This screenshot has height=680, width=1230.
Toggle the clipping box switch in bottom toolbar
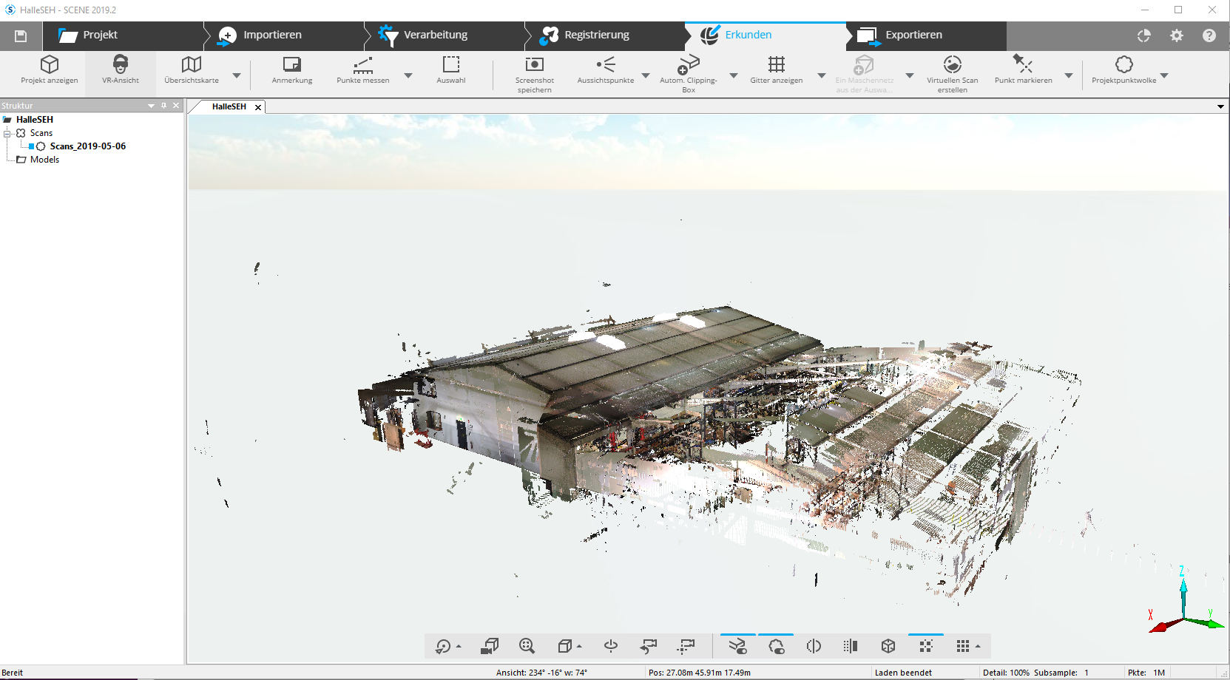coord(737,646)
